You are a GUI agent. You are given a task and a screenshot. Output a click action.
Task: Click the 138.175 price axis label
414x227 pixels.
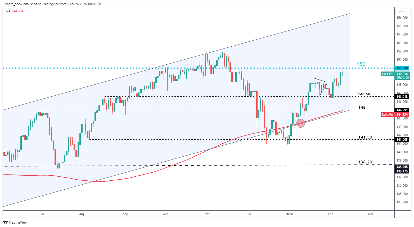click(x=402, y=171)
